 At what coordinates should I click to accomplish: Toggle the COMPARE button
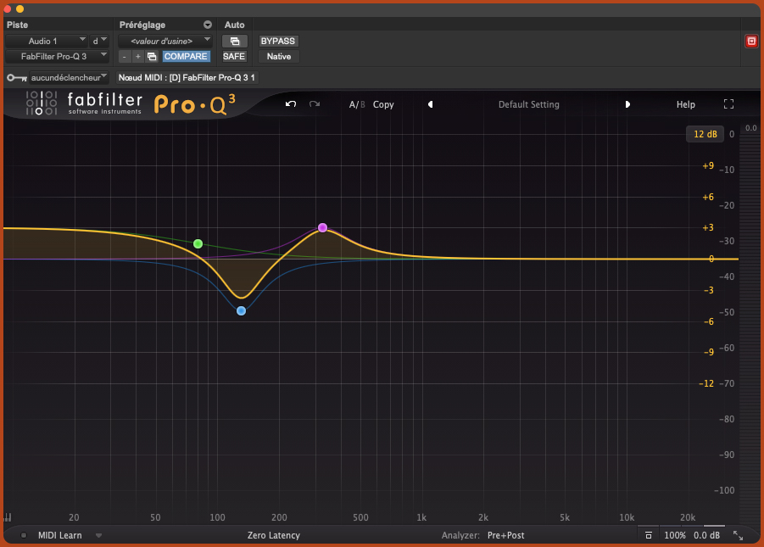click(186, 56)
